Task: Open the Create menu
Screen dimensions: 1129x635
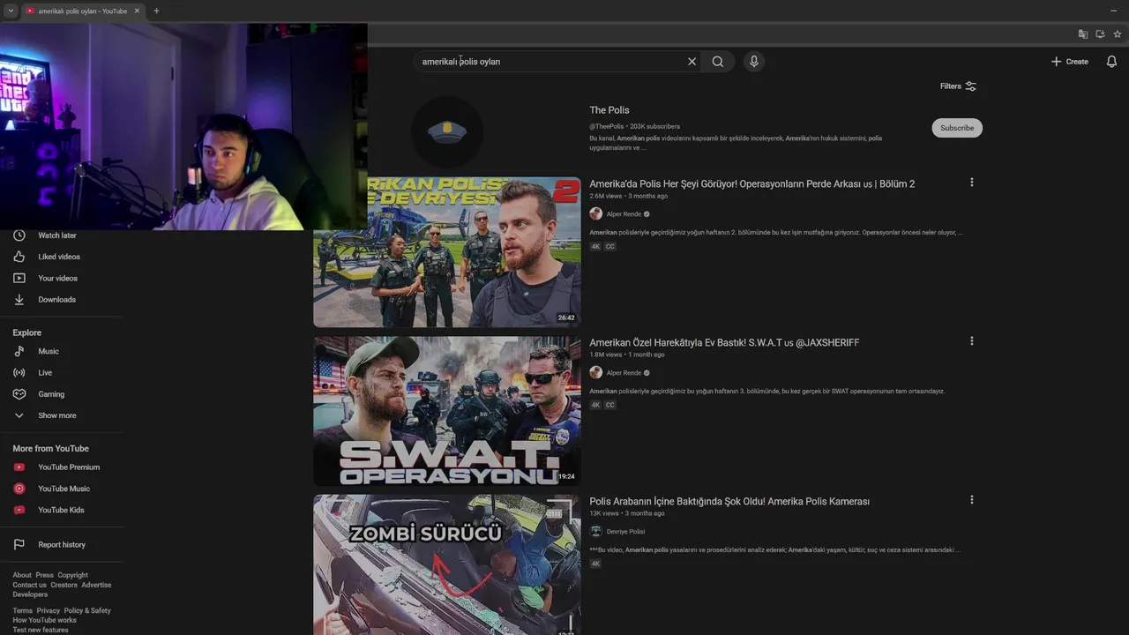Action: (1069, 62)
